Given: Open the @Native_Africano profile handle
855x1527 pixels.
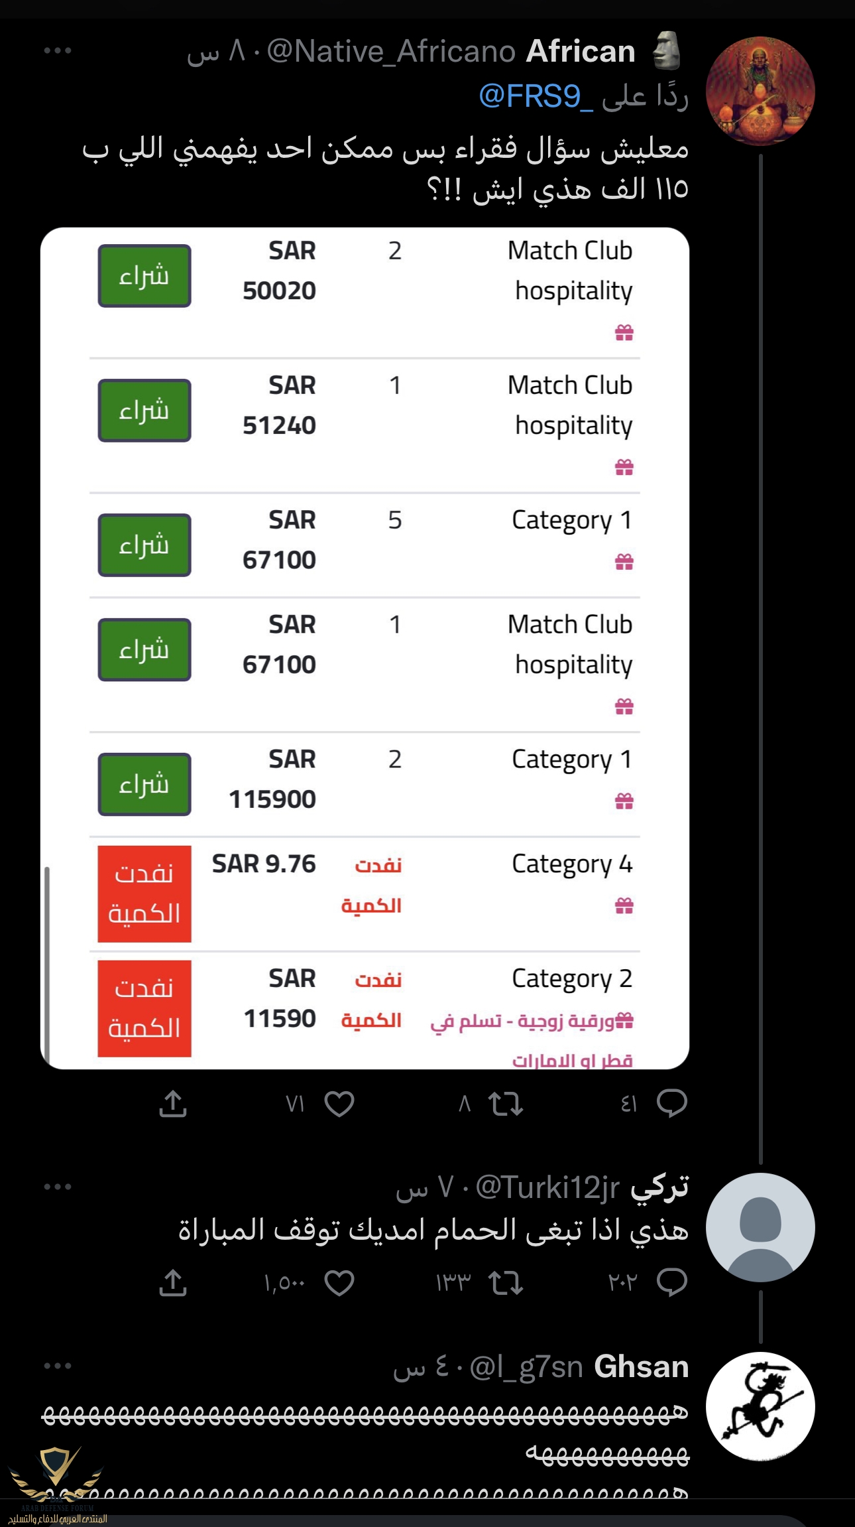Looking at the screenshot, I should coord(391,51).
